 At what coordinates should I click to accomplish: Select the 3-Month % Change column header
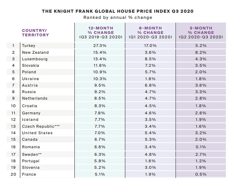tap(201, 33)
